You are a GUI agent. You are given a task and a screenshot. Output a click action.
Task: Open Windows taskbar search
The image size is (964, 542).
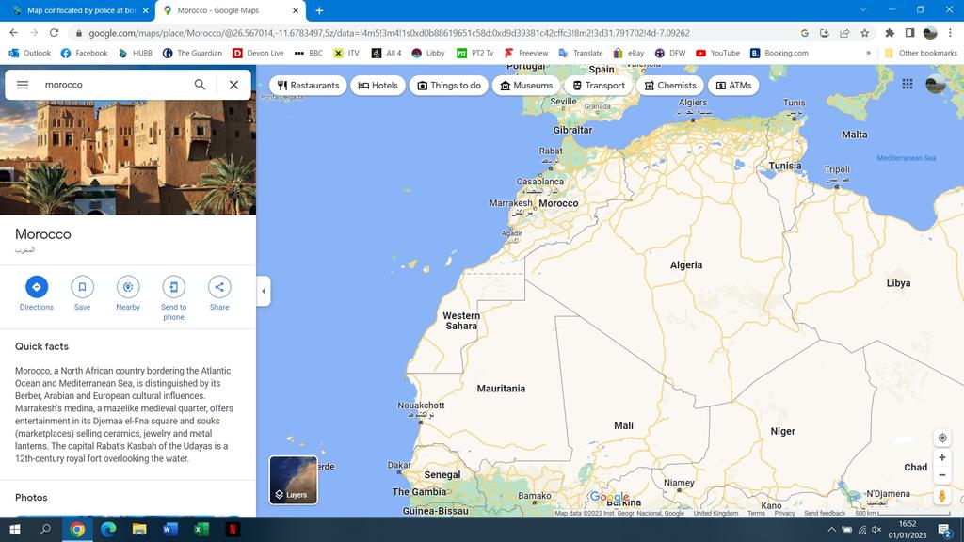(46, 529)
